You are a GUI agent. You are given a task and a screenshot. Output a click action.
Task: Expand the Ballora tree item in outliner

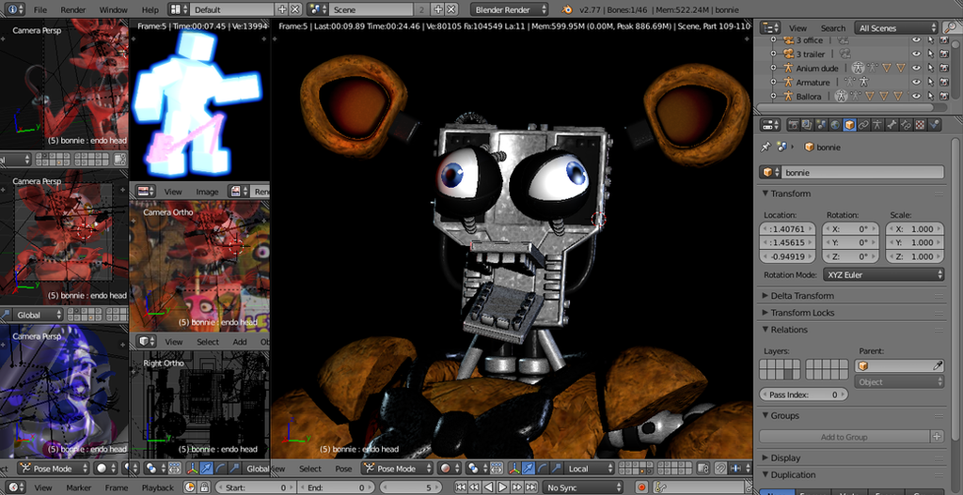coord(774,97)
